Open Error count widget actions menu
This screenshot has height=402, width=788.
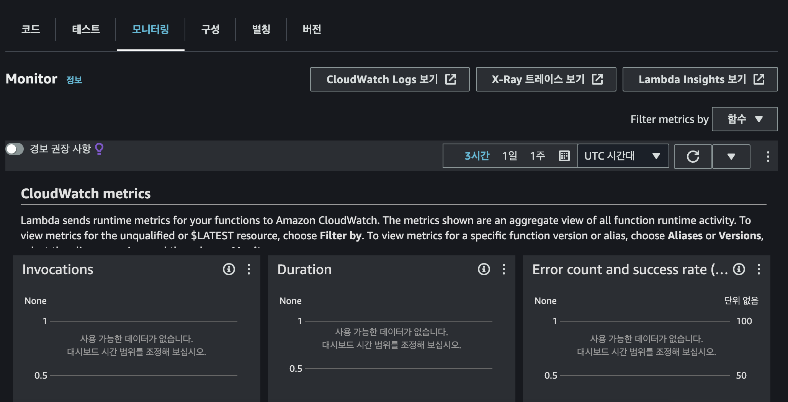[x=759, y=269]
